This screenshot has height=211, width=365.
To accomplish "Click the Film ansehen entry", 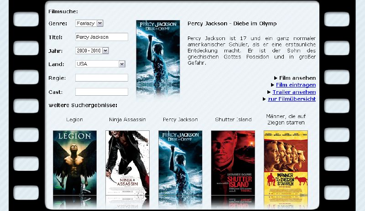I will pyautogui.click(x=297, y=78).
